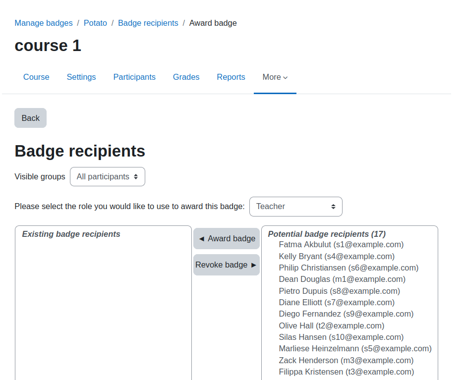Open Badge recipients breadcrumb link
The width and height of the screenshot is (463, 380).
coord(148,23)
